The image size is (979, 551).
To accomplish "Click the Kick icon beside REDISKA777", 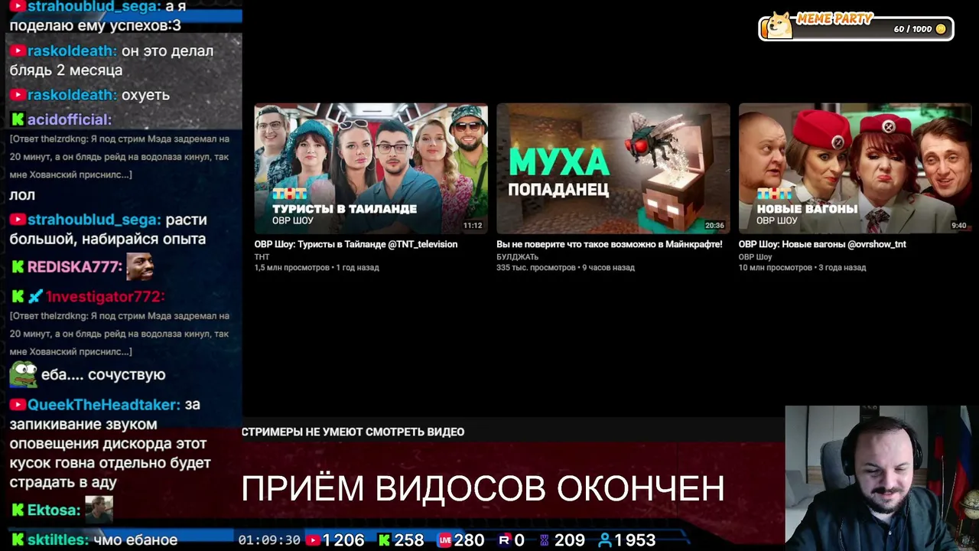I will tap(18, 267).
